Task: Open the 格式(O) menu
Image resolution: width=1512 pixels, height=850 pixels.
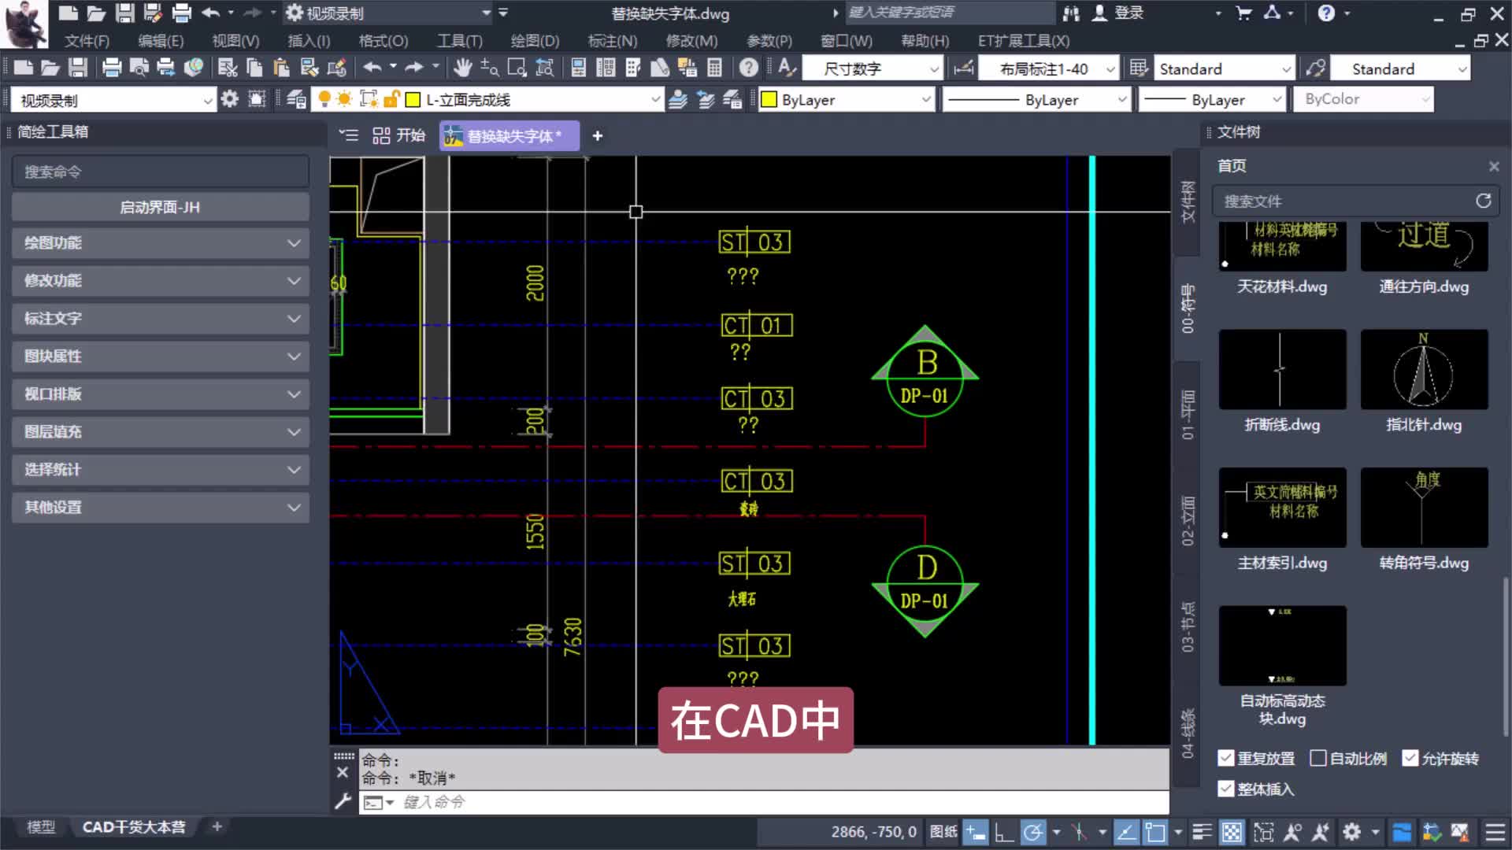Action: 383,41
